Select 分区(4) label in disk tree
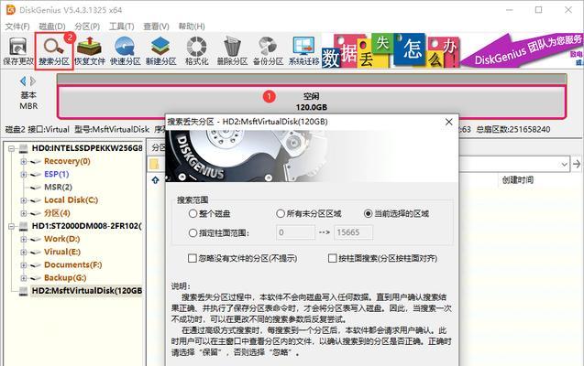 click(57, 213)
